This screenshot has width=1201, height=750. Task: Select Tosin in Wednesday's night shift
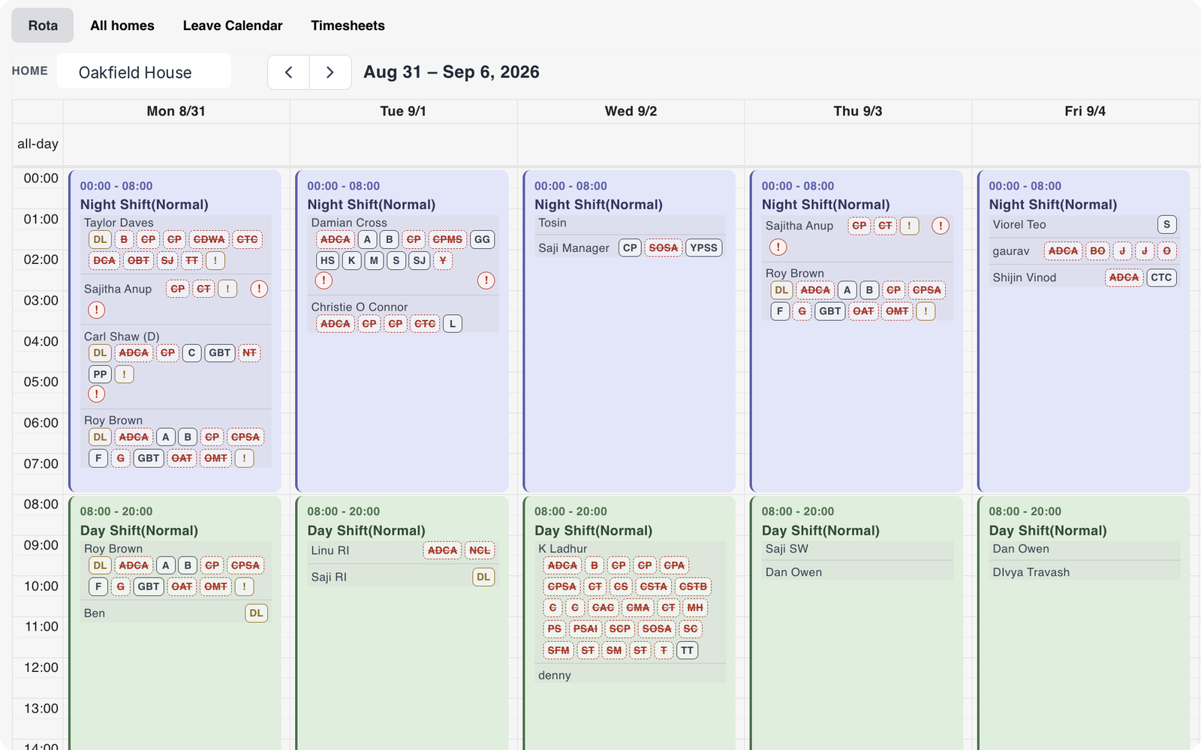click(x=552, y=223)
